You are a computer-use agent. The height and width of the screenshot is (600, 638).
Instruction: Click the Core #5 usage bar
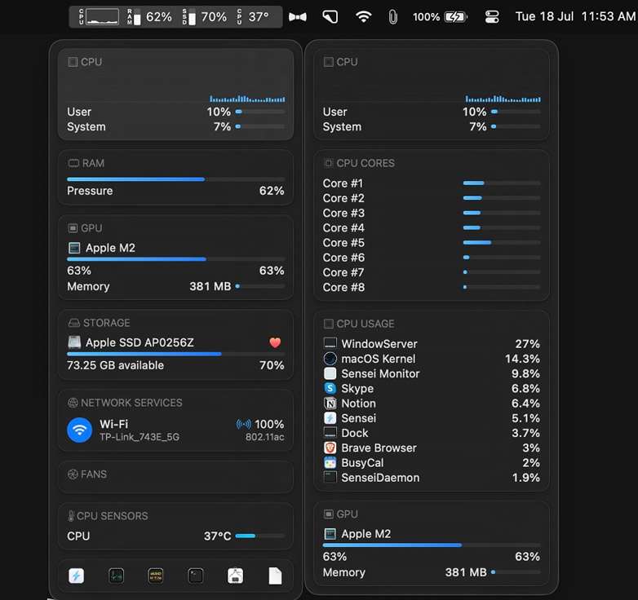coord(502,243)
